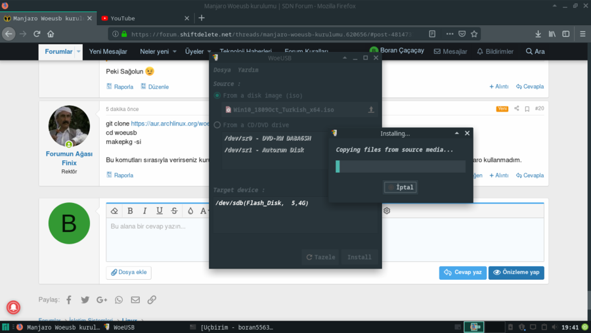Viewport: 591px width, 333px height.
Task: Open the volume icon in system tray
Action: pyautogui.click(x=554, y=327)
